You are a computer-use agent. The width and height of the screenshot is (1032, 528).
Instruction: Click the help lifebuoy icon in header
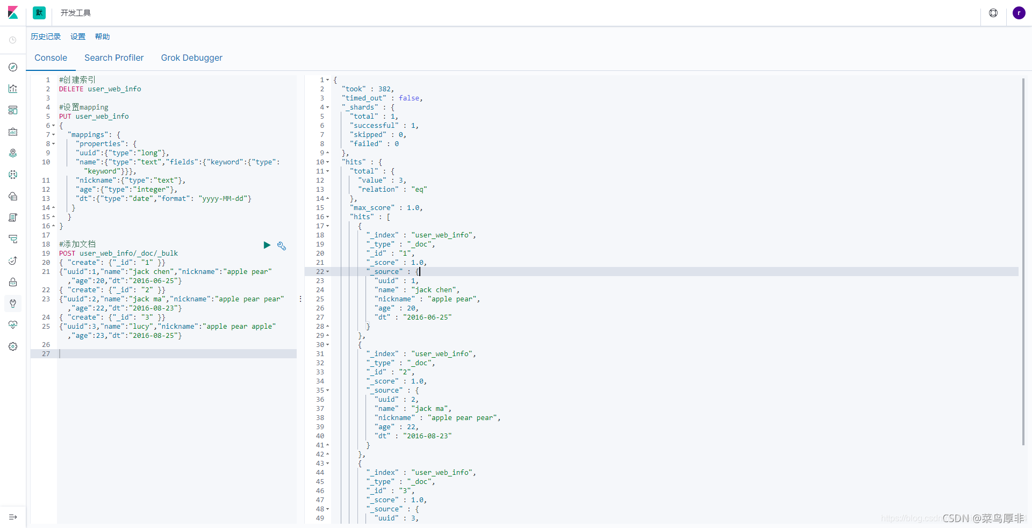(x=993, y=13)
